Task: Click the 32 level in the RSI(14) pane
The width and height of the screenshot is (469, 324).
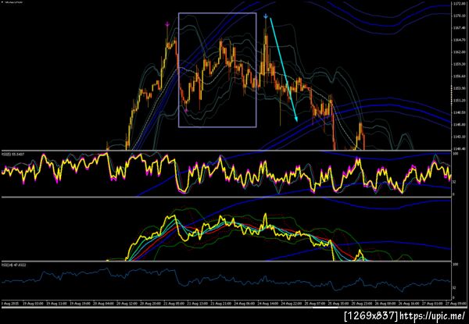Action: coord(454,288)
